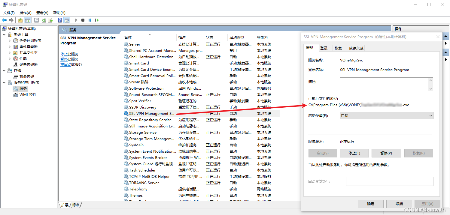Select the Task Scheduler tree node (任务计划程序)
The width and height of the screenshot is (450, 215).
coord(30,41)
